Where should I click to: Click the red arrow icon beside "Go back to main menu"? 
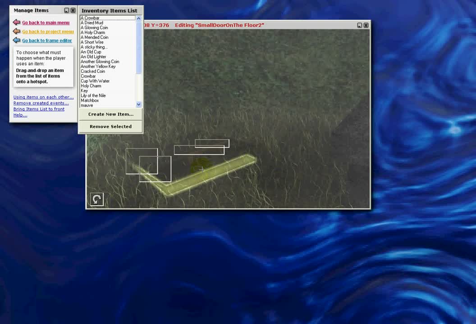pos(16,22)
